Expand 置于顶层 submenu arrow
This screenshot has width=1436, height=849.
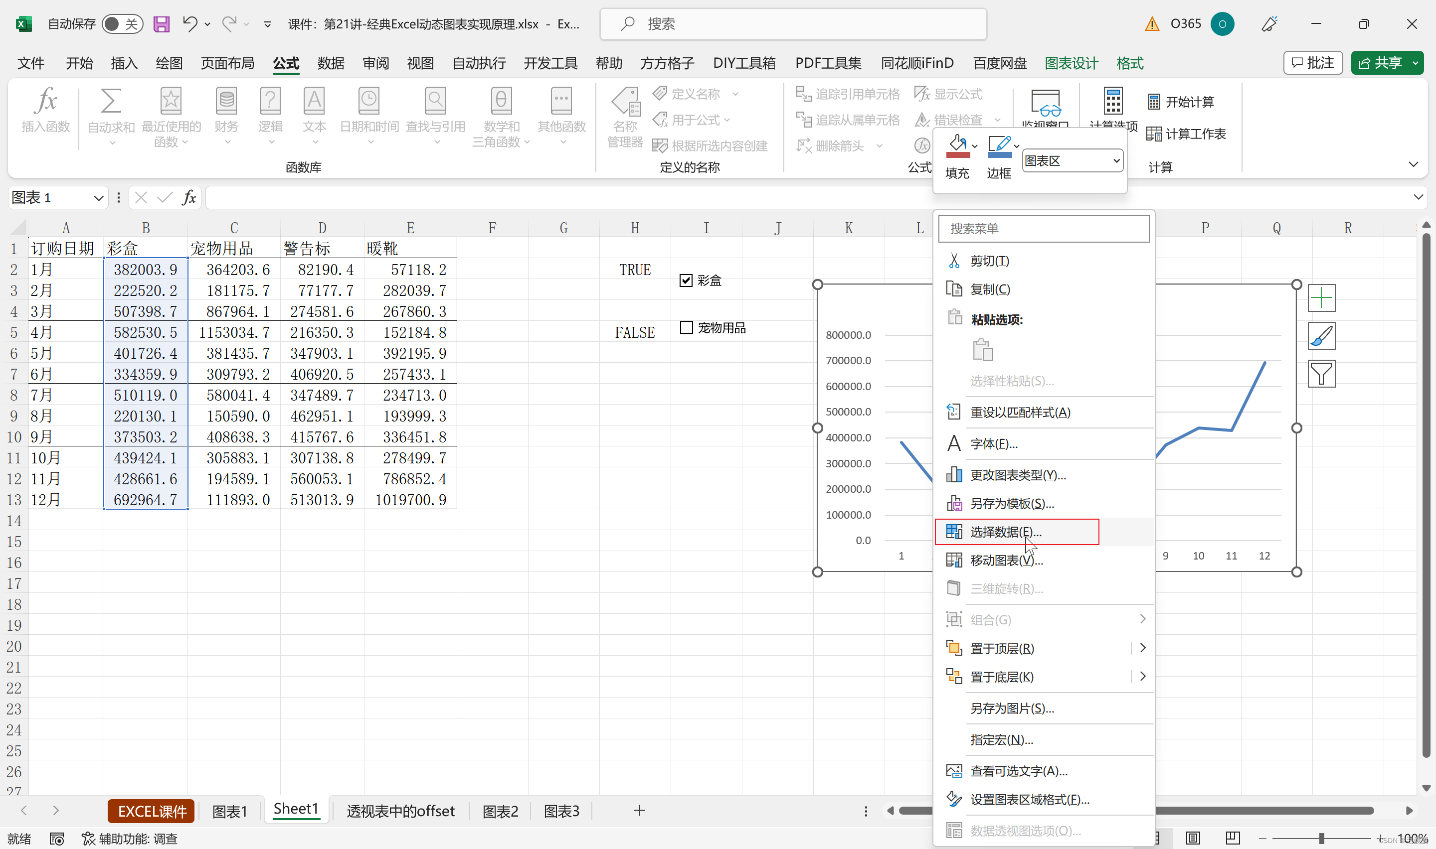click(x=1142, y=648)
